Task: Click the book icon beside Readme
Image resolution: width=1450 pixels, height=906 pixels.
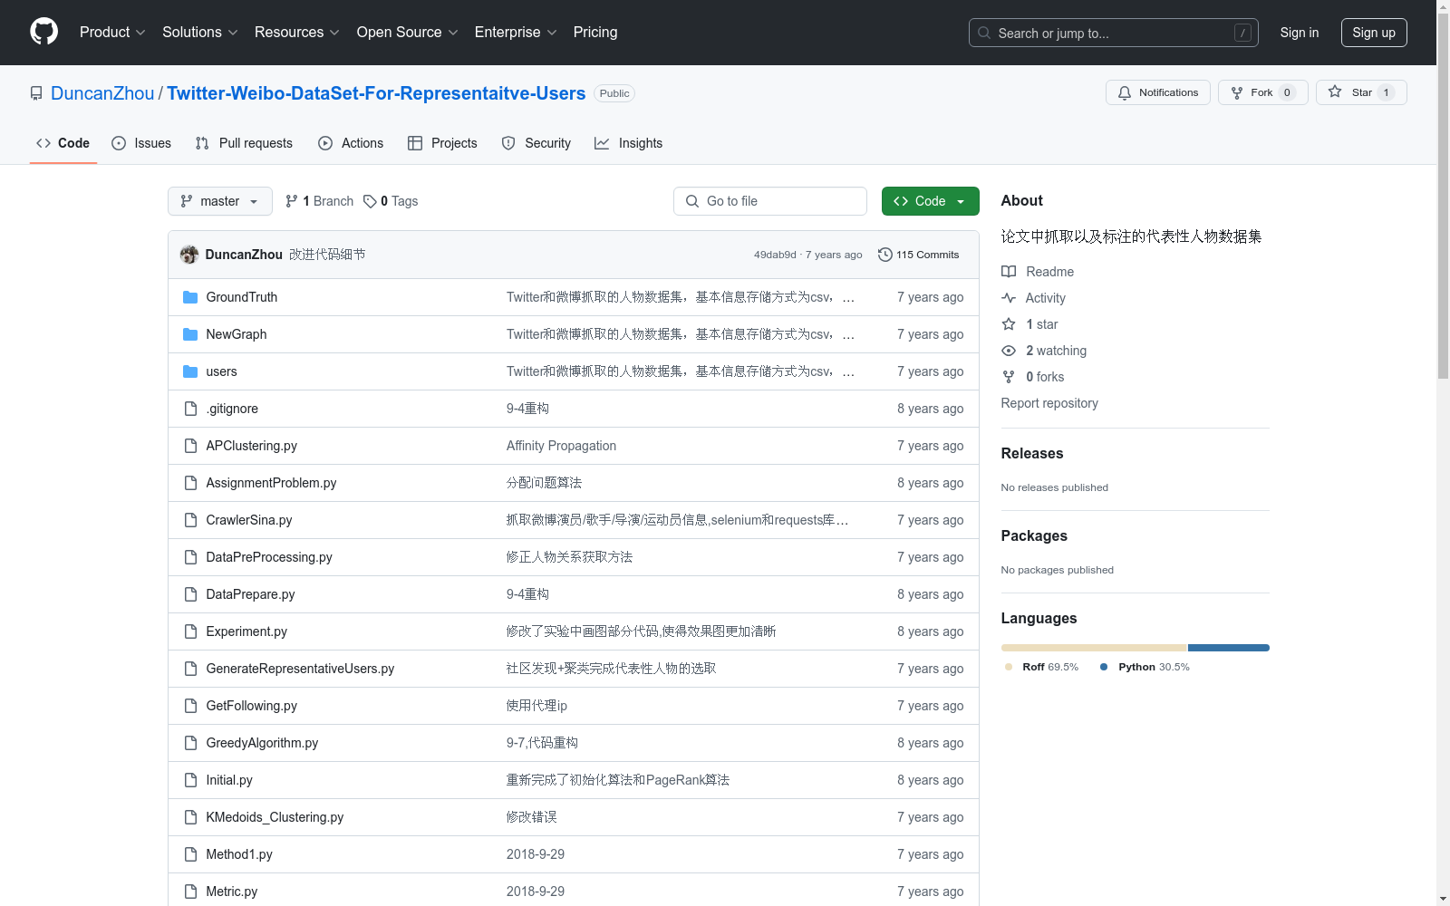Action: pos(1009,272)
